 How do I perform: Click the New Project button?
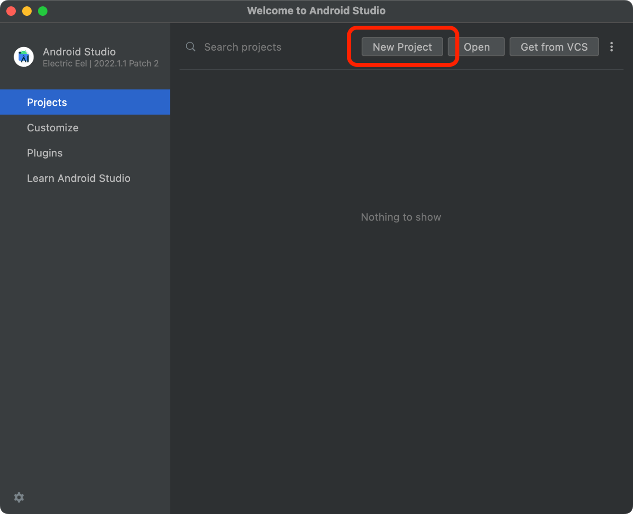pos(402,47)
